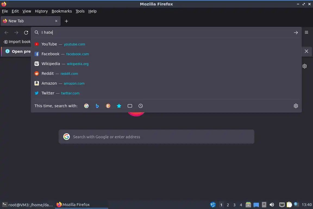313x209 pixels.
Task: Switch to workspace 4
Action: tap(241, 205)
